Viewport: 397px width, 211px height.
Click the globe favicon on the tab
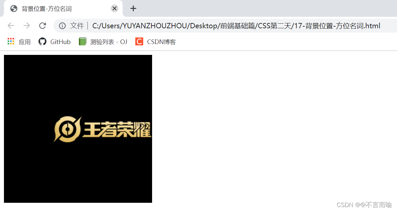13,9
